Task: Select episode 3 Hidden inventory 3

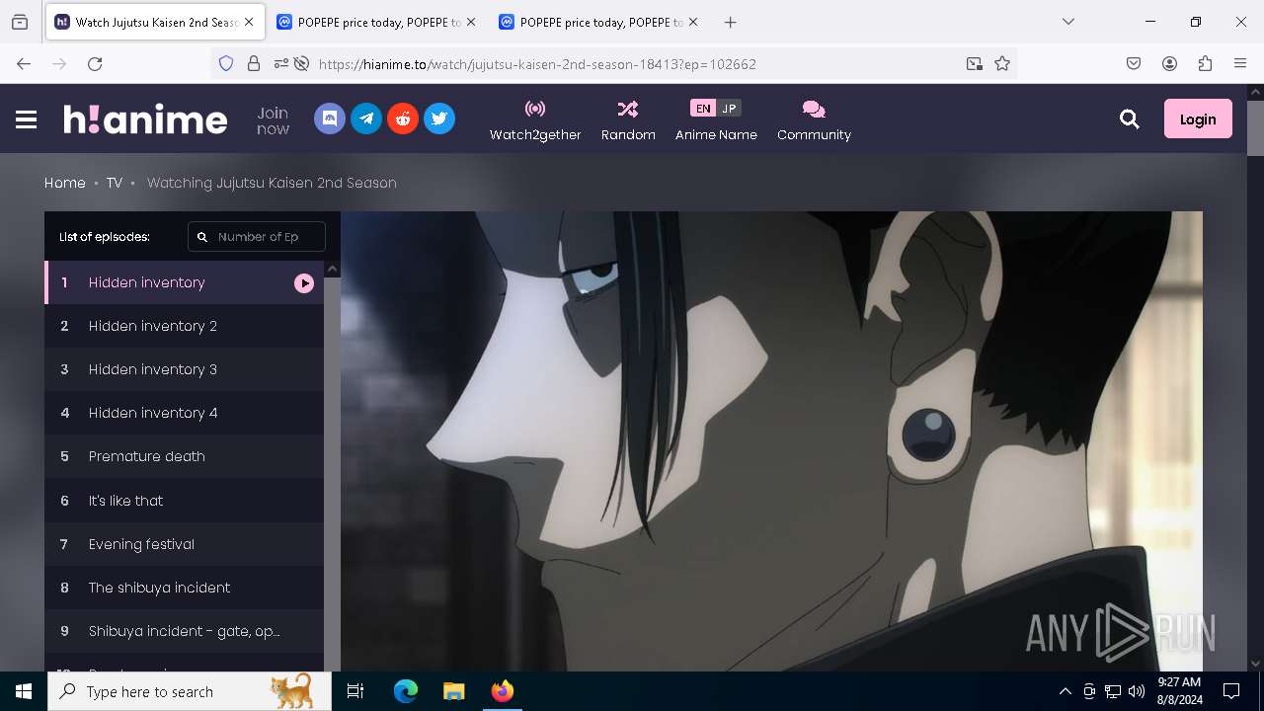Action: tap(184, 369)
